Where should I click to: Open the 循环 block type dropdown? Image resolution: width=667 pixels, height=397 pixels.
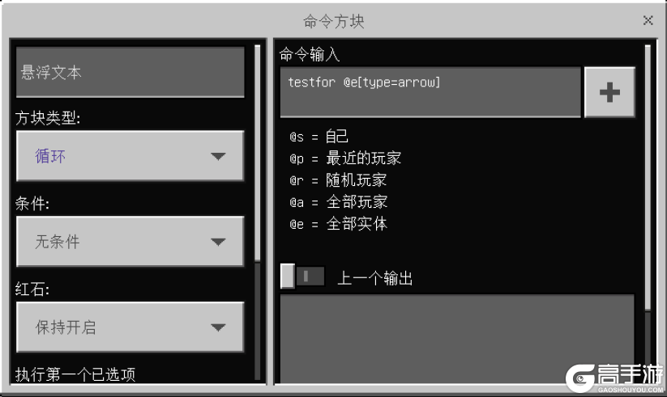(x=130, y=156)
